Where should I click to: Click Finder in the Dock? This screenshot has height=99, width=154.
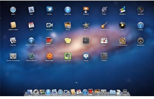tap(30, 92)
